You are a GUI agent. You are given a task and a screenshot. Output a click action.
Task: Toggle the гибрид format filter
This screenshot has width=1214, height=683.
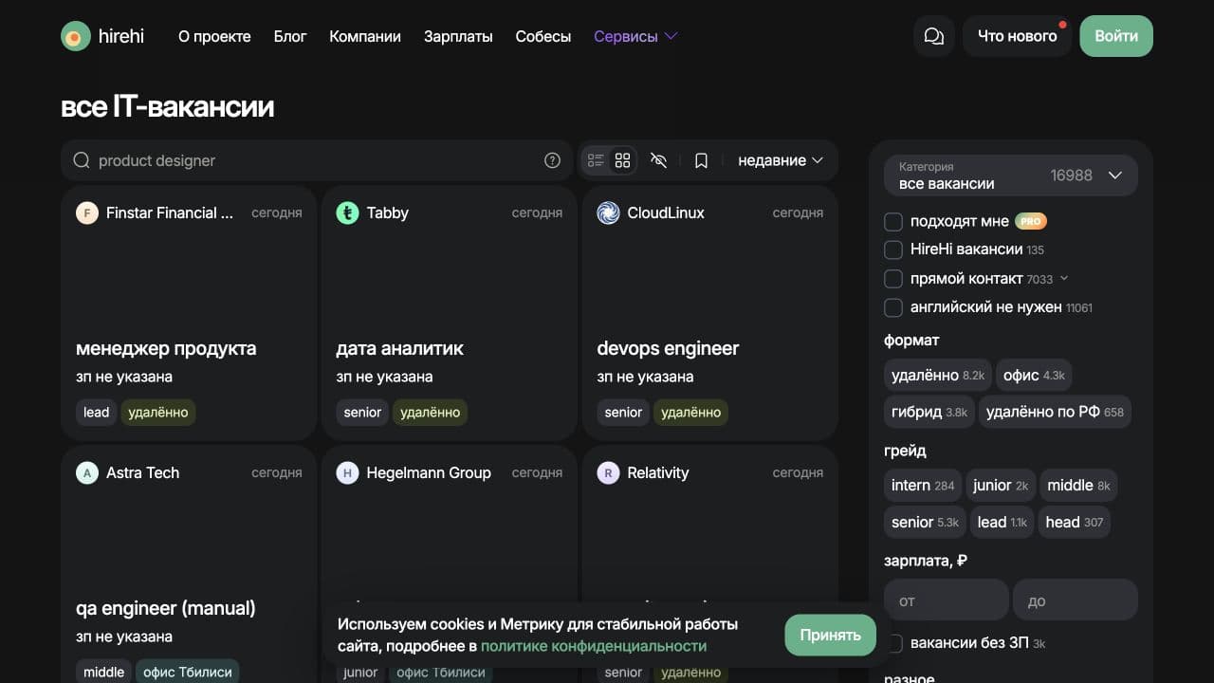point(929,412)
